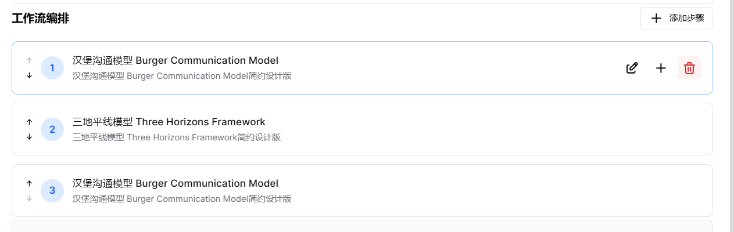734x232 pixels.
Task: Click the greyed-out down arrow on step 3
Action: click(x=30, y=198)
